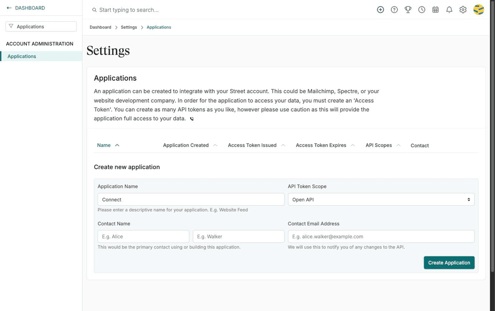Open the notifications bell icon
495x311 pixels.
[x=449, y=10]
